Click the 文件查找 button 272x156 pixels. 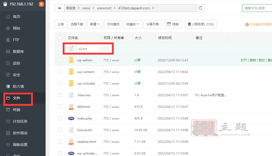coord(113,24)
